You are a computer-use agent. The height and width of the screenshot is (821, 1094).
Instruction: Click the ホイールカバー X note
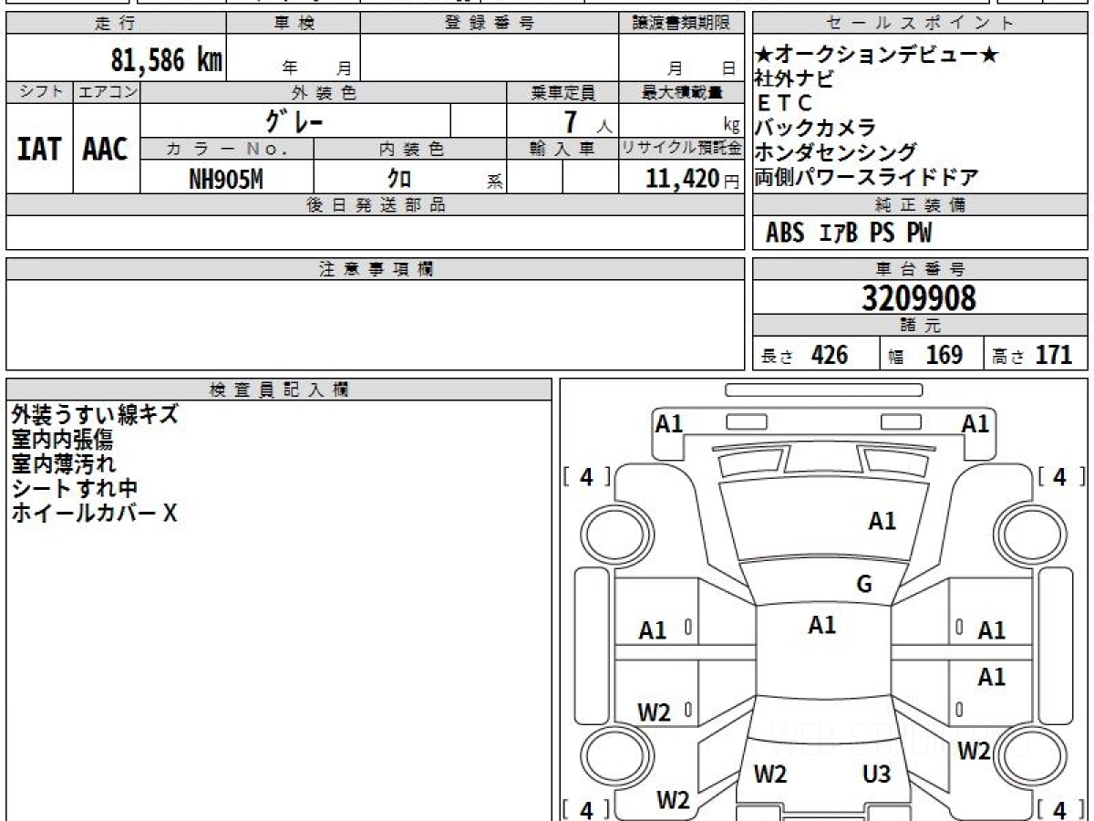click(94, 513)
